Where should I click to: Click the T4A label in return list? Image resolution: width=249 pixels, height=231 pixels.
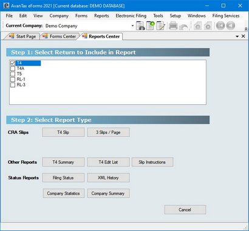pyautogui.click(x=21, y=69)
